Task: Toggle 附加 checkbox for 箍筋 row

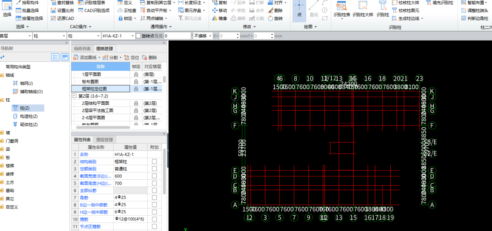Action: point(154,219)
